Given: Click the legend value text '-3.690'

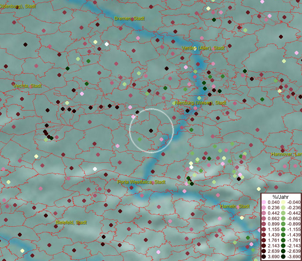Looking at the screenshot, I should click(x=294, y=257).
